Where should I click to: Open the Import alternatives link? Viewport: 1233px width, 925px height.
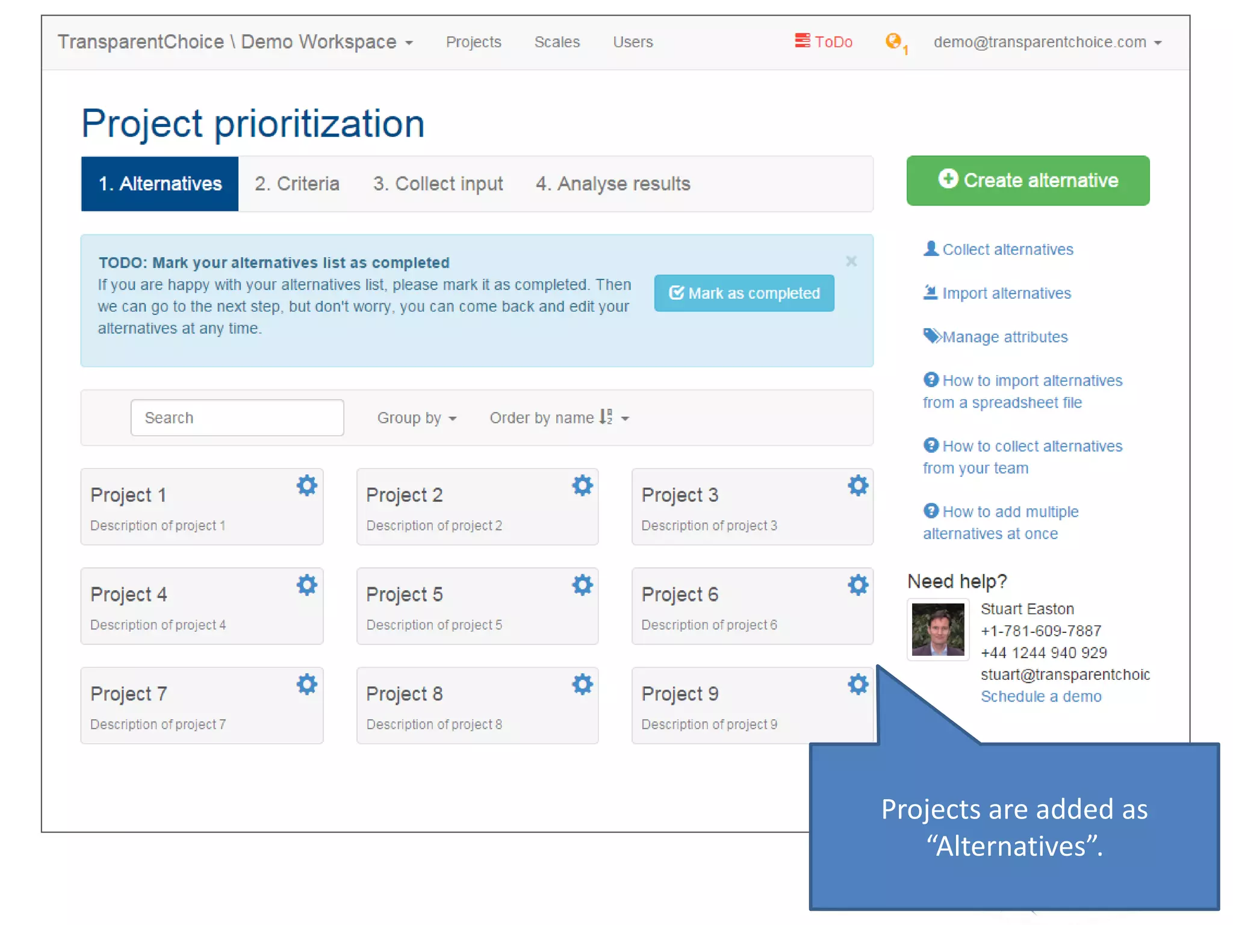[1005, 293]
